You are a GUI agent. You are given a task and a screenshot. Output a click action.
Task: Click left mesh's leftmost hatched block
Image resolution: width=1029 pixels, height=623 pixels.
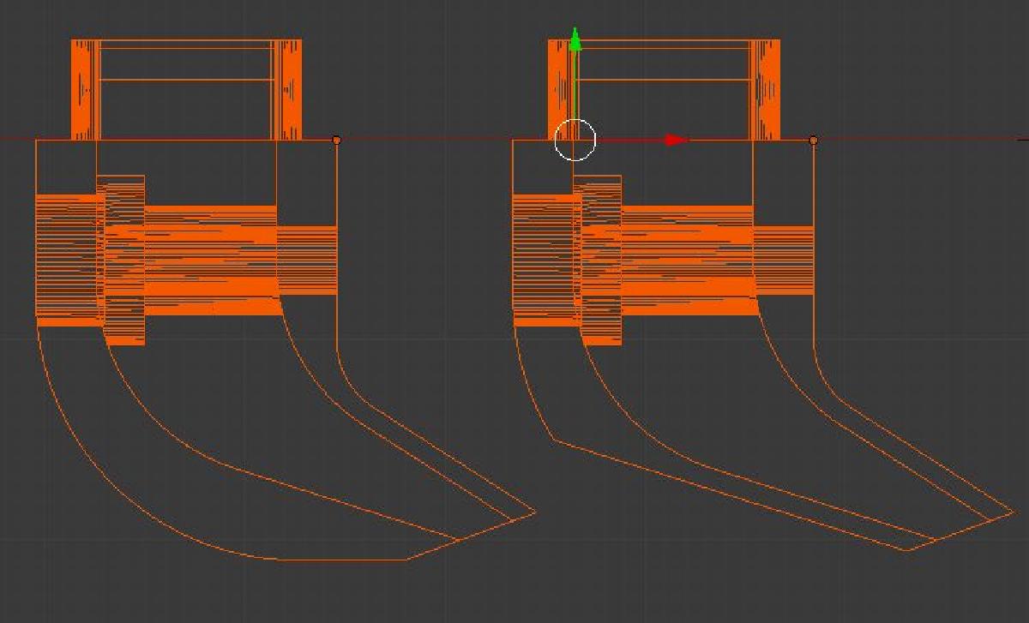pos(67,257)
